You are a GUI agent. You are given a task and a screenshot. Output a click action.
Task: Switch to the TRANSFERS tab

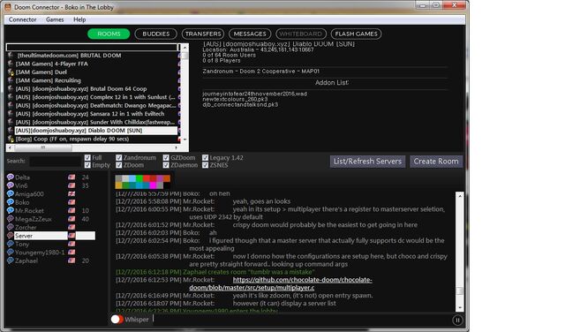[x=203, y=34]
